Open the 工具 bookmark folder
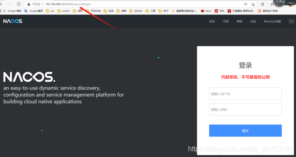296x157 pixels. 150,11
